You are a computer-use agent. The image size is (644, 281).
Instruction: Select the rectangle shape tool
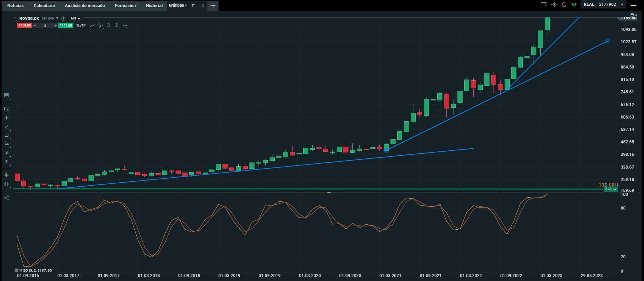(x=6, y=135)
